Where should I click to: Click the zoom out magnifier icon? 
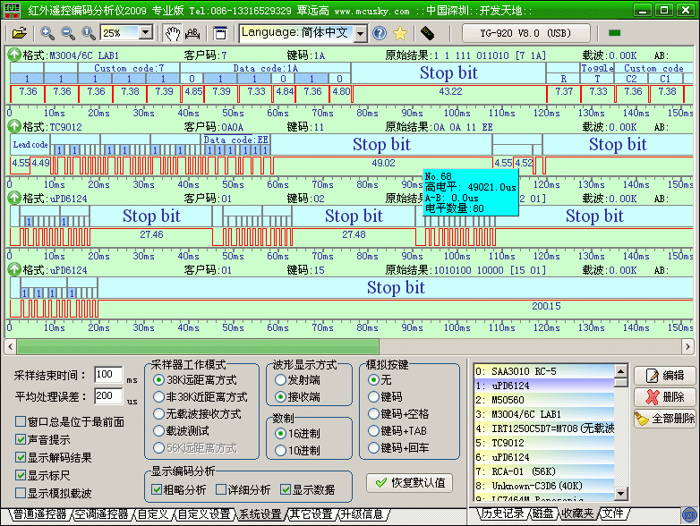(67, 33)
